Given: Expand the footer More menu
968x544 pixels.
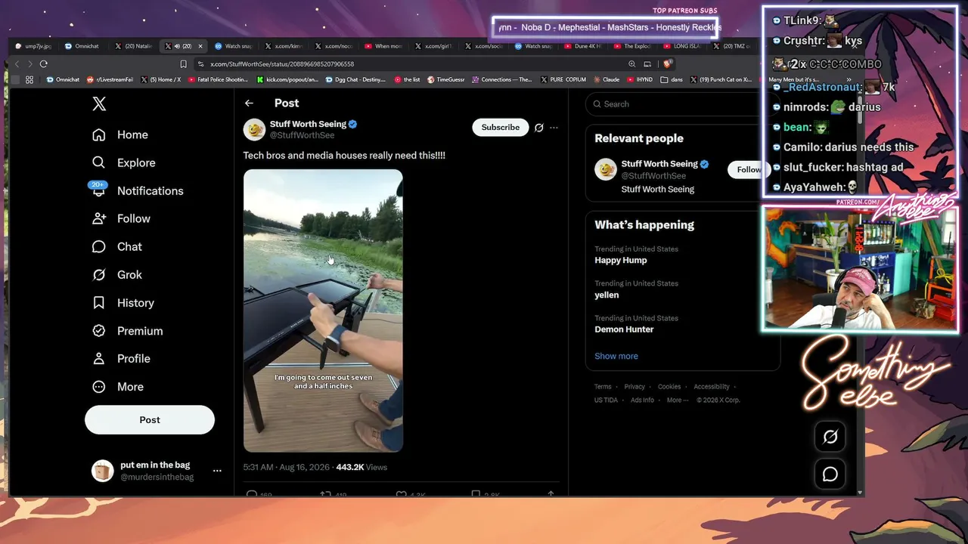Looking at the screenshot, I should pos(677,400).
